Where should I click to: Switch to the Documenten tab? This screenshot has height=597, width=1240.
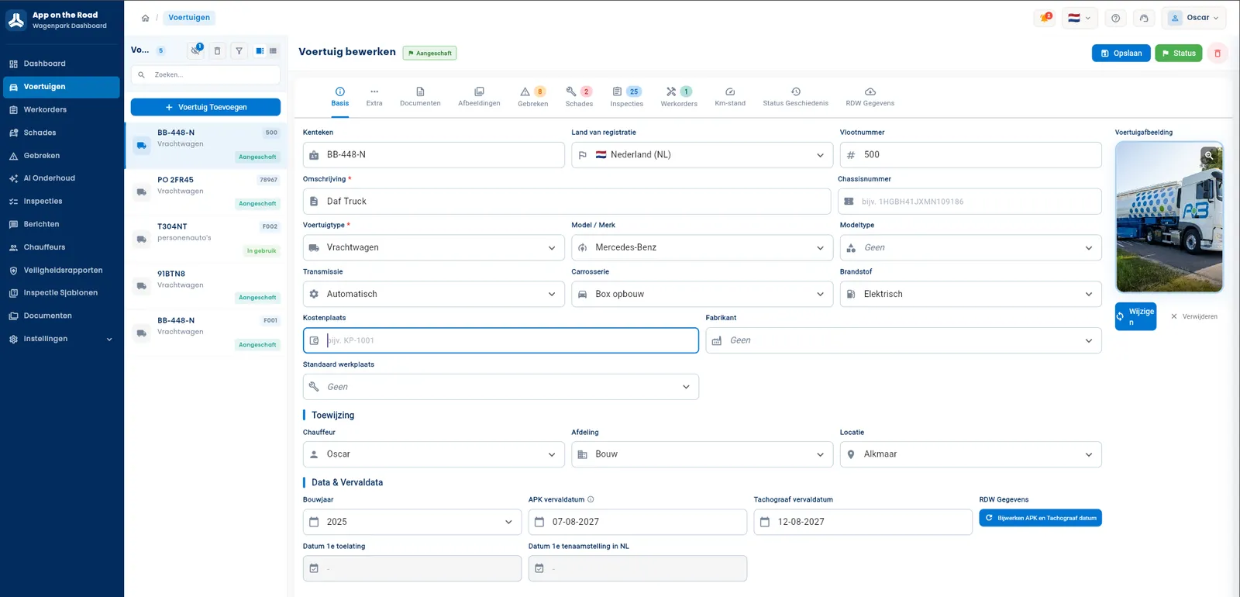coord(420,97)
